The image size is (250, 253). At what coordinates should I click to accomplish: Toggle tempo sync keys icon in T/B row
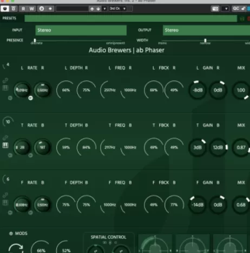click(x=5, y=145)
